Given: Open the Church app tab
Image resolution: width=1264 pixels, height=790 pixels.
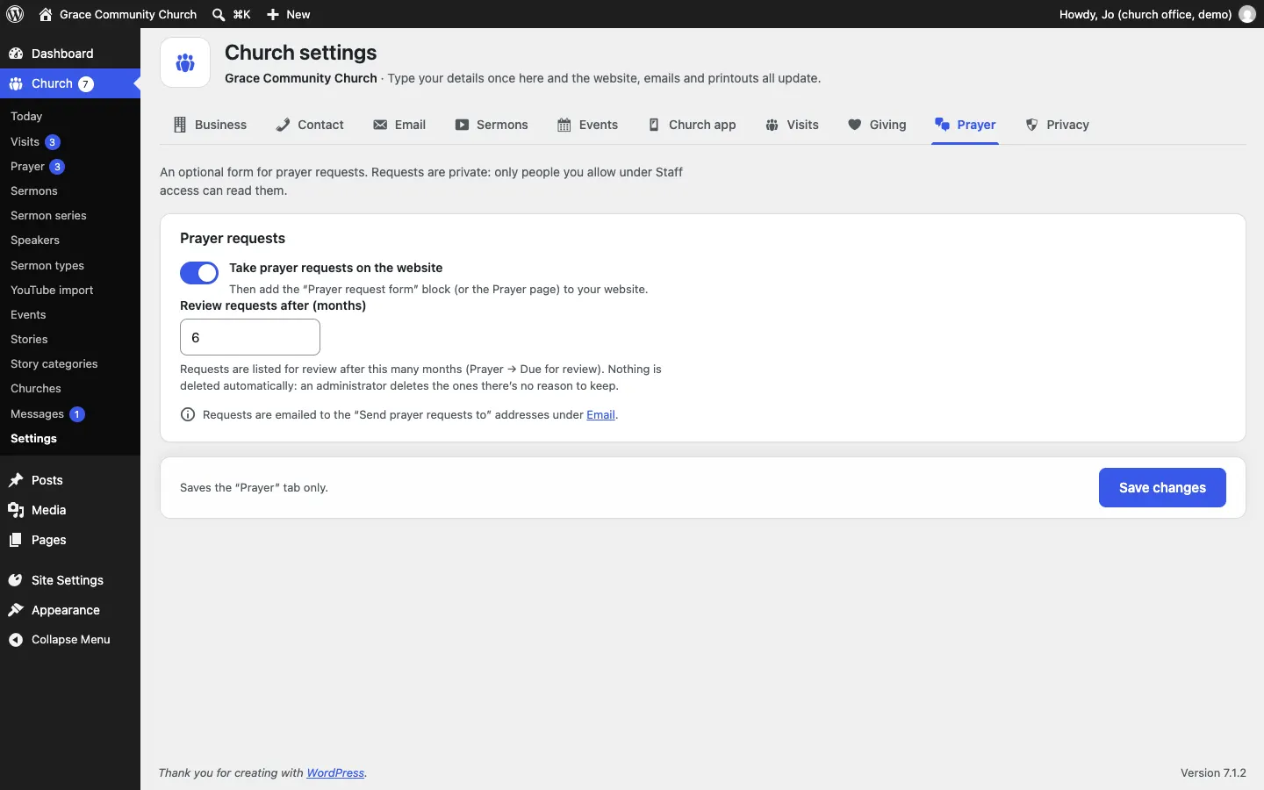Looking at the screenshot, I should click(693, 125).
